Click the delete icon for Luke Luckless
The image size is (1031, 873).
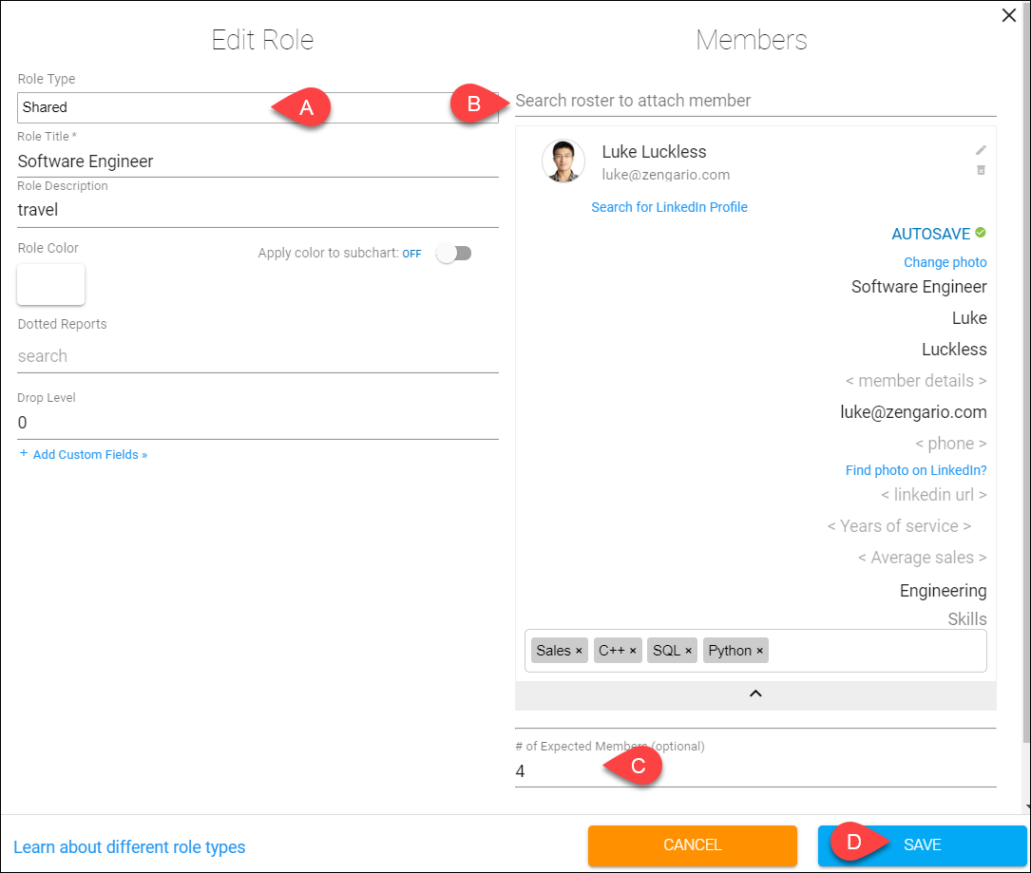(x=981, y=170)
